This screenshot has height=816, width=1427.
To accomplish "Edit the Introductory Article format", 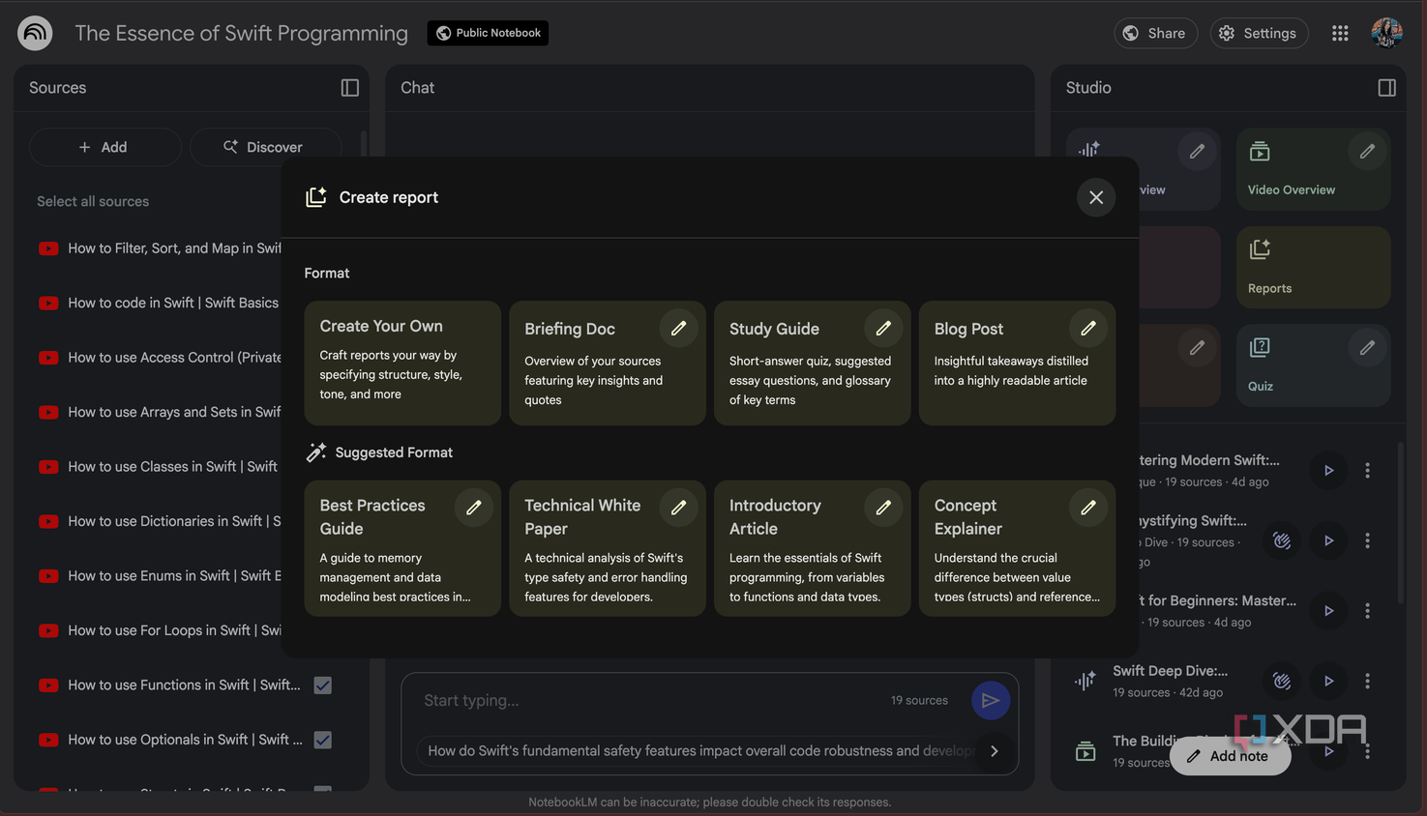I will click(883, 508).
